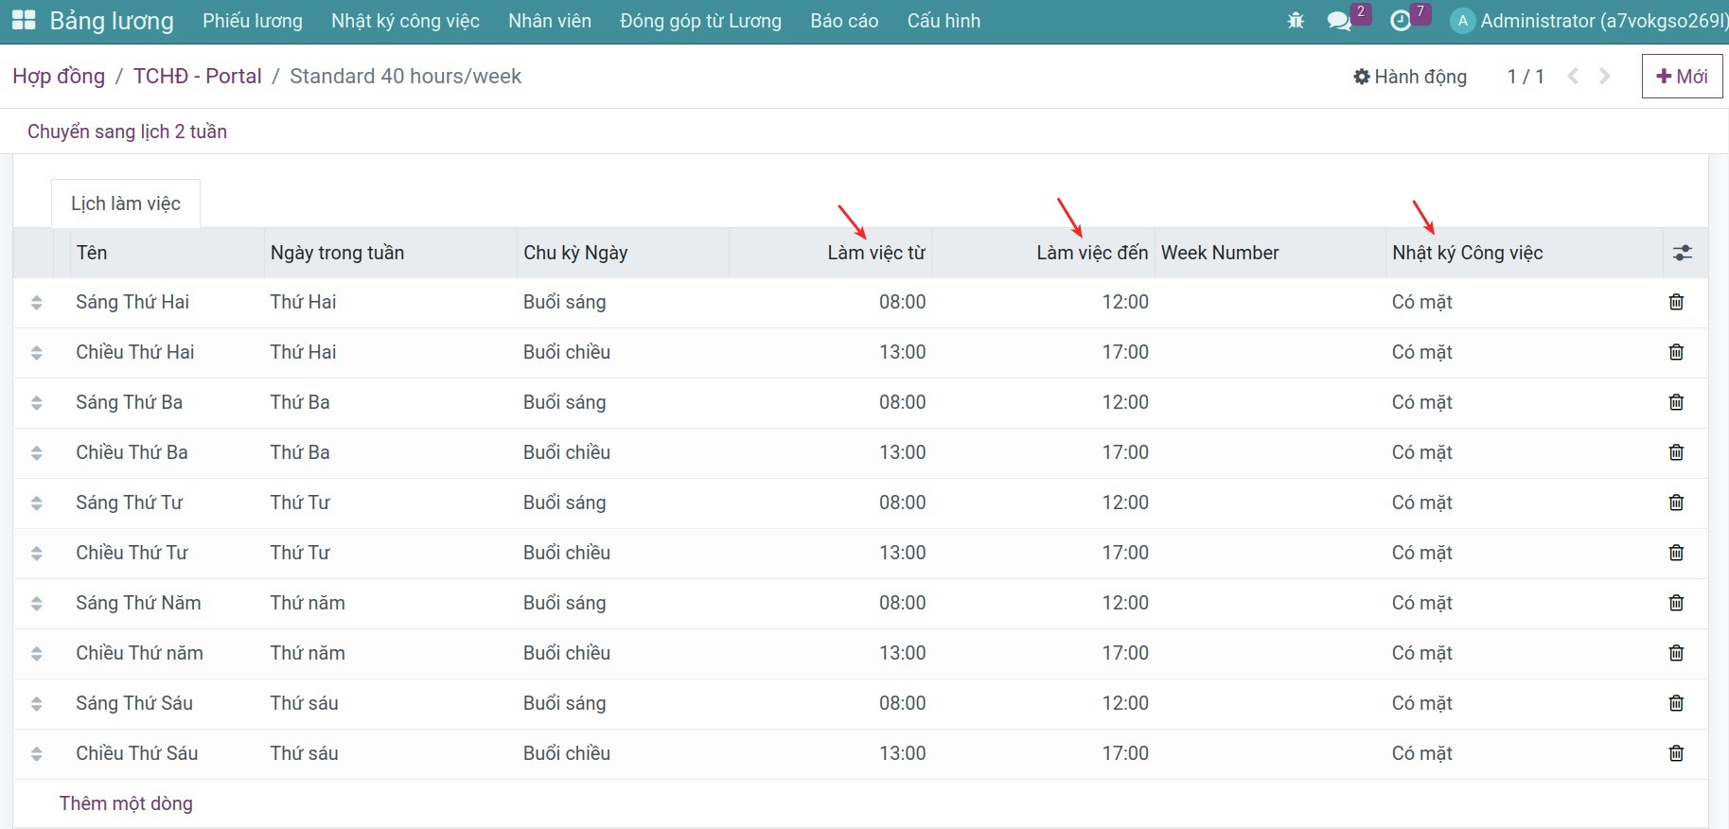Viewport: 1729px width, 829px height.
Task: Open the Cấu hình menu
Action: point(944,21)
